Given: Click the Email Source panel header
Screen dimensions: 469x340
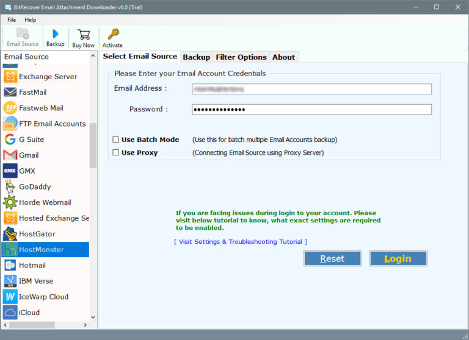Looking at the screenshot, I should 45,57.
